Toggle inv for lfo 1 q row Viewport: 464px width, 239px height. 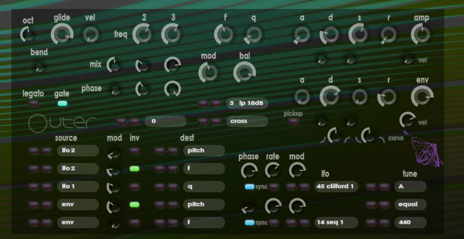pos(134,187)
